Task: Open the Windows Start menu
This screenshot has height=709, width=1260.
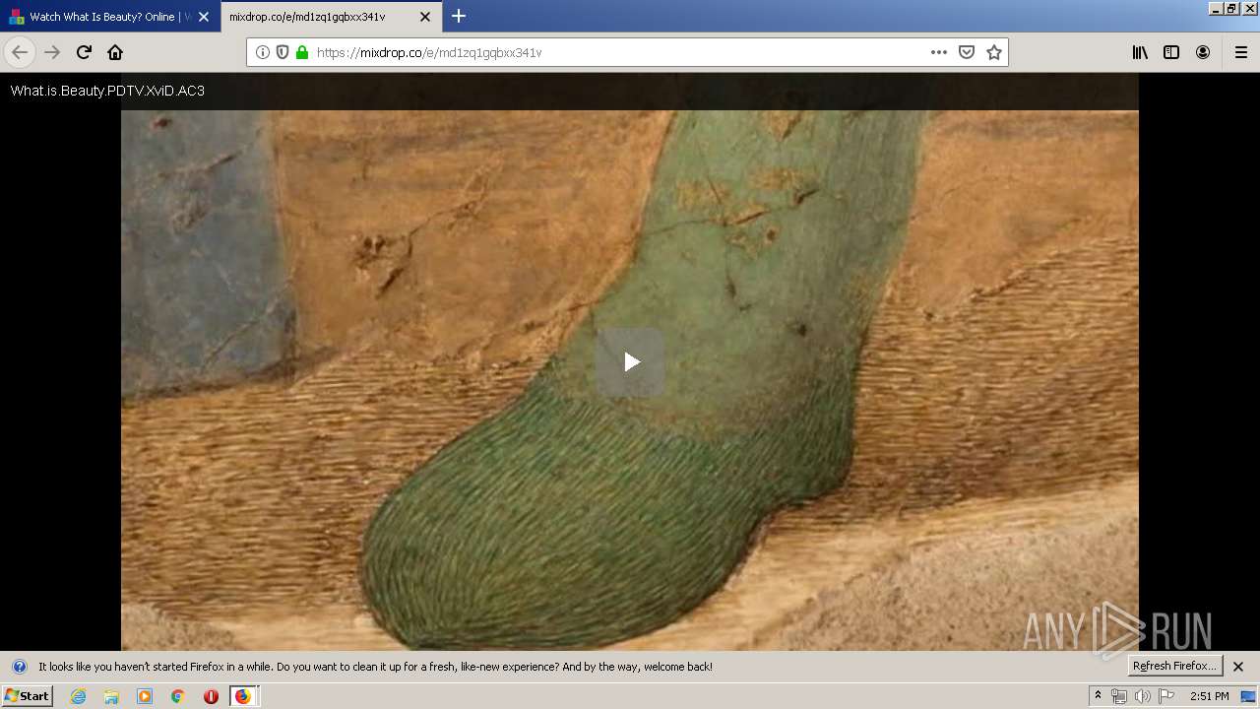Action: (x=27, y=696)
